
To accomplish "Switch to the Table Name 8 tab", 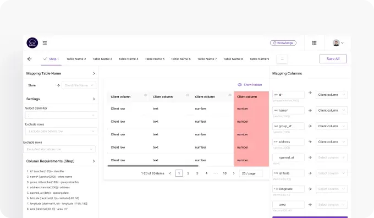I will [x=233, y=59].
